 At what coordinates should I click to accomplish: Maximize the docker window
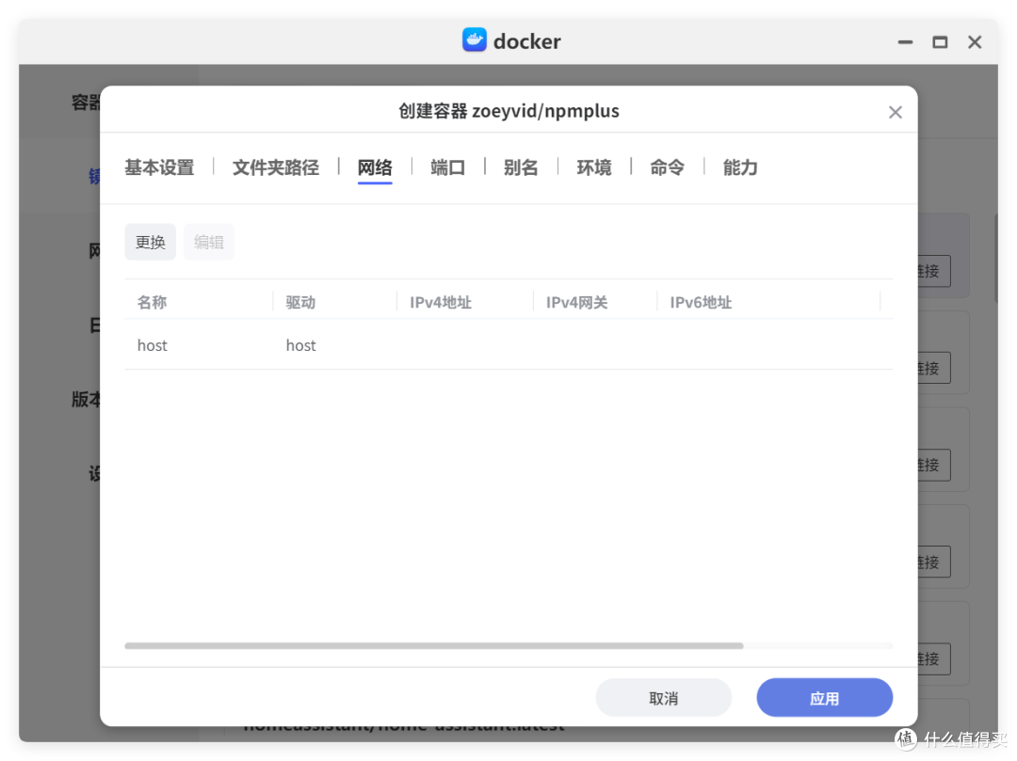[940, 42]
